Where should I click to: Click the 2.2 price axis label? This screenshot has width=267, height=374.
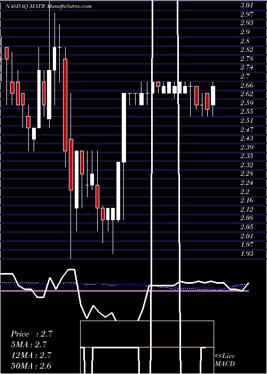click(x=245, y=192)
